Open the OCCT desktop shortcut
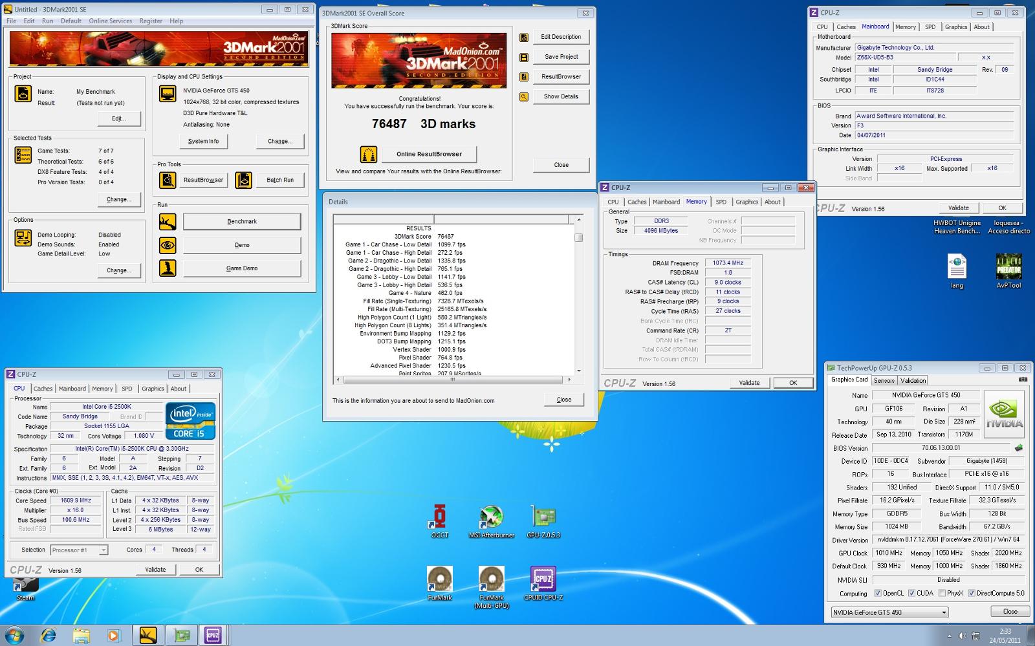 coord(440,521)
